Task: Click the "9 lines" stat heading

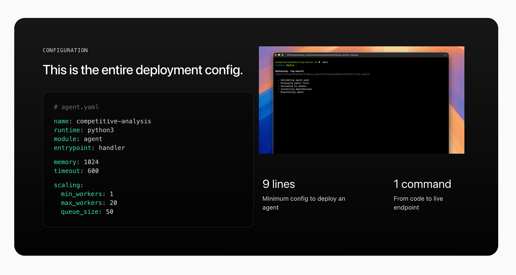Action: 278,184
